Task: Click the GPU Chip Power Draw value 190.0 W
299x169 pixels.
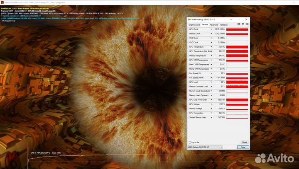Action: point(220,100)
